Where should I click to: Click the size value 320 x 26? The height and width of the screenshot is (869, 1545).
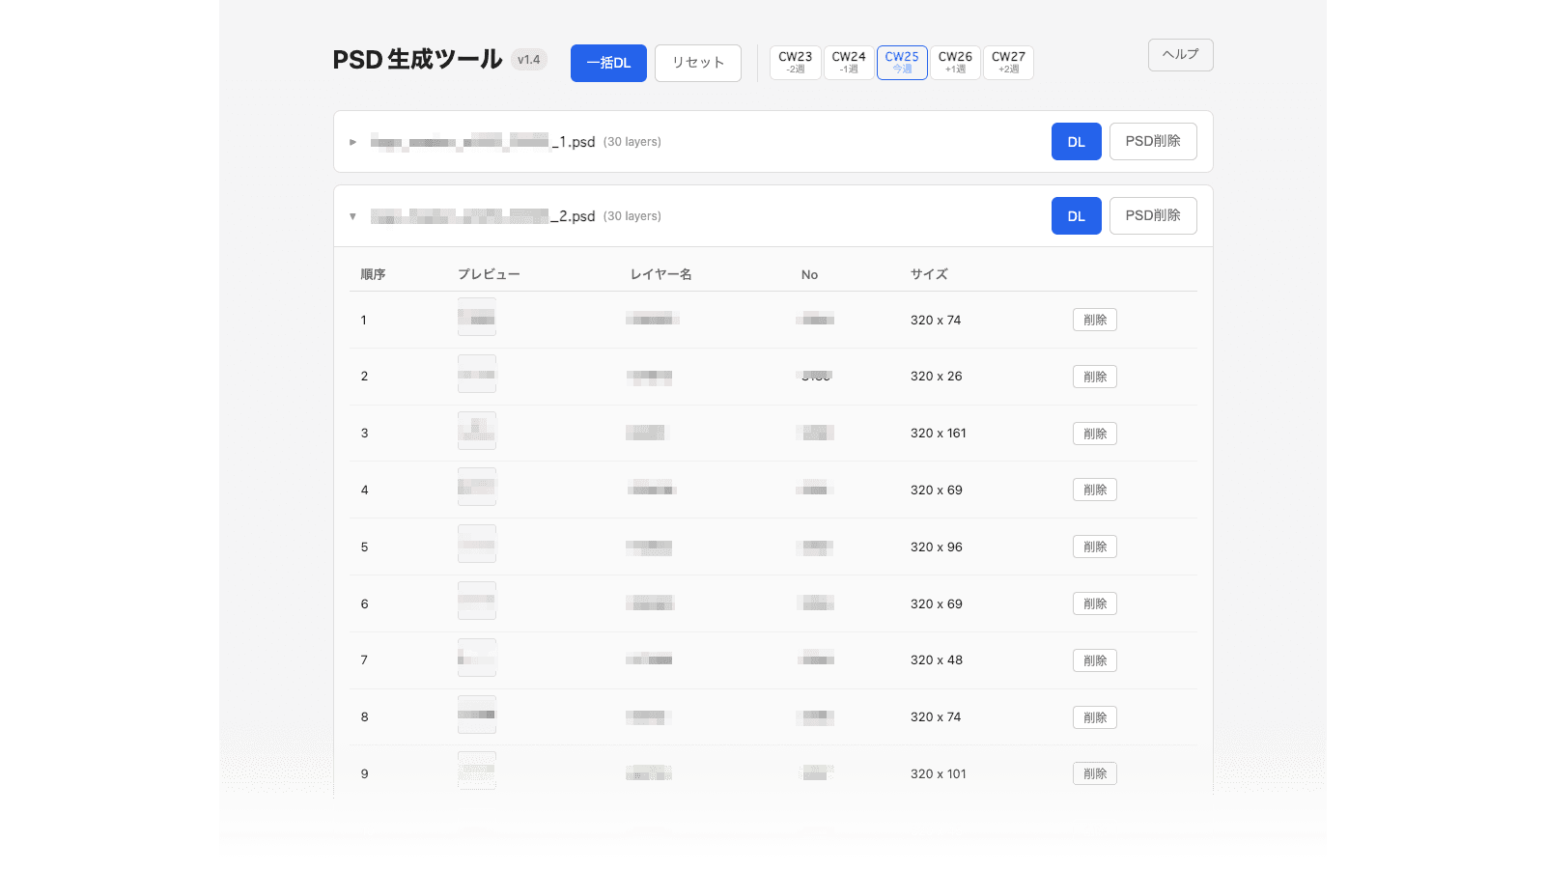(937, 377)
